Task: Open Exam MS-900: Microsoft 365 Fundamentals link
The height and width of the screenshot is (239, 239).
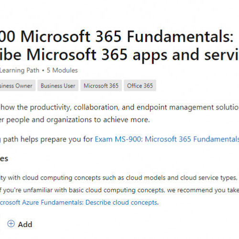Action: coord(167,139)
